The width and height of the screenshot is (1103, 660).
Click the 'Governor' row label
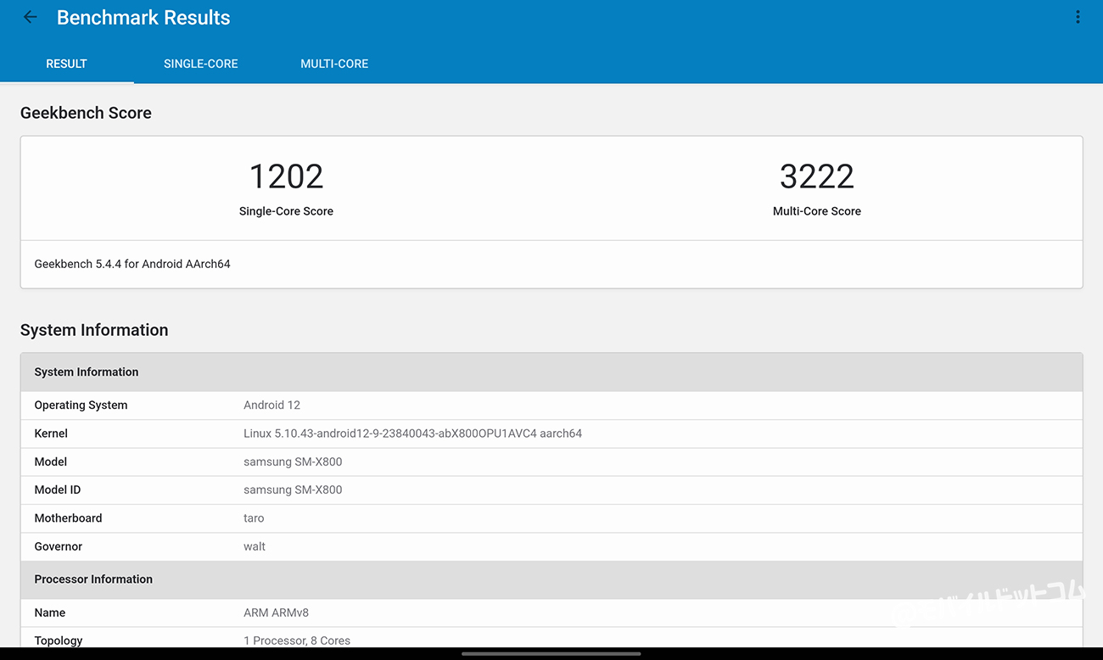59,546
